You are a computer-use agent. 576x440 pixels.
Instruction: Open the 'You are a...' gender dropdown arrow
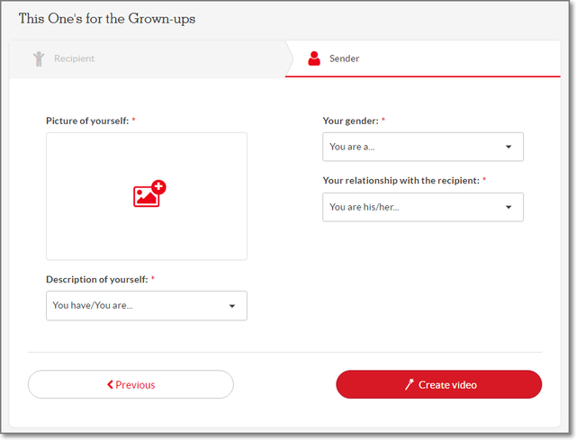click(x=508, y=147)
